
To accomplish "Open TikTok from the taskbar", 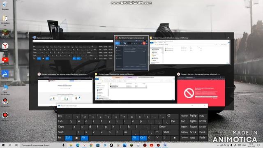I will [111, 145].
